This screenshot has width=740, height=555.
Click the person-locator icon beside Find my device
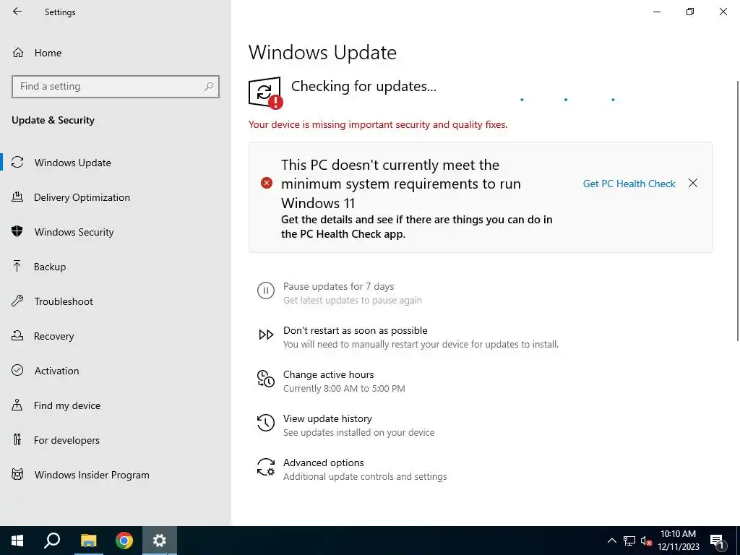point(17,405)
